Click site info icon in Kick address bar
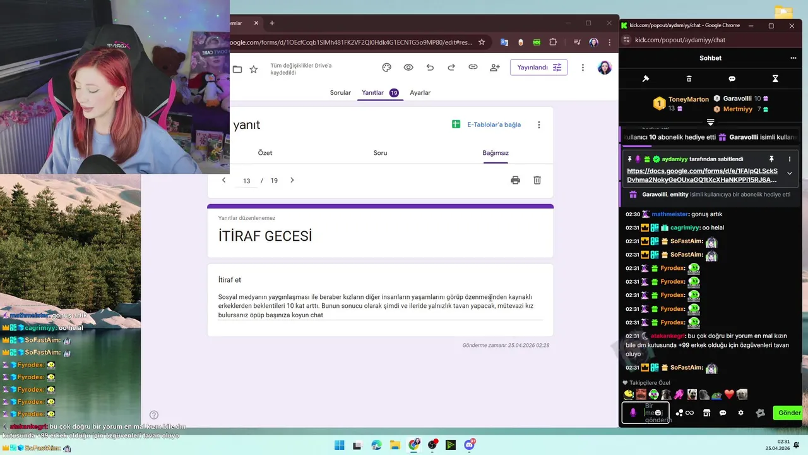This screenshot has height=455, width=808. coord(626,40)
